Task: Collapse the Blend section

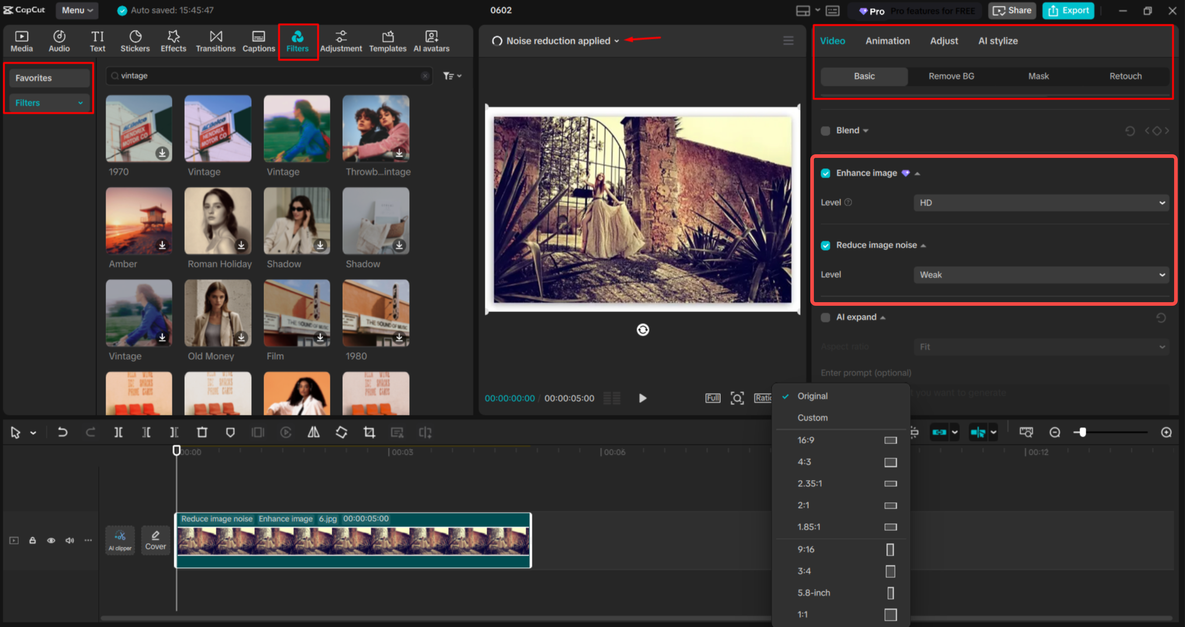Action: (x=865, y=130)
